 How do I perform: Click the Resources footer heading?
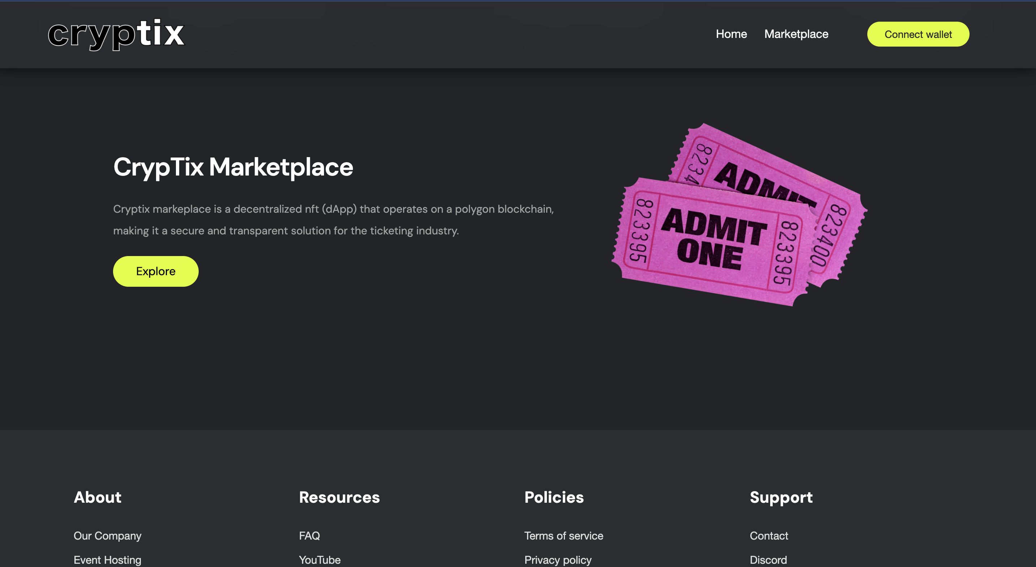pos(339,497)
